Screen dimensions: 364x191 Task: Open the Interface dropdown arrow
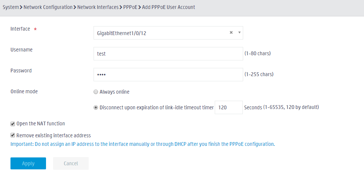tap(239, 33)
